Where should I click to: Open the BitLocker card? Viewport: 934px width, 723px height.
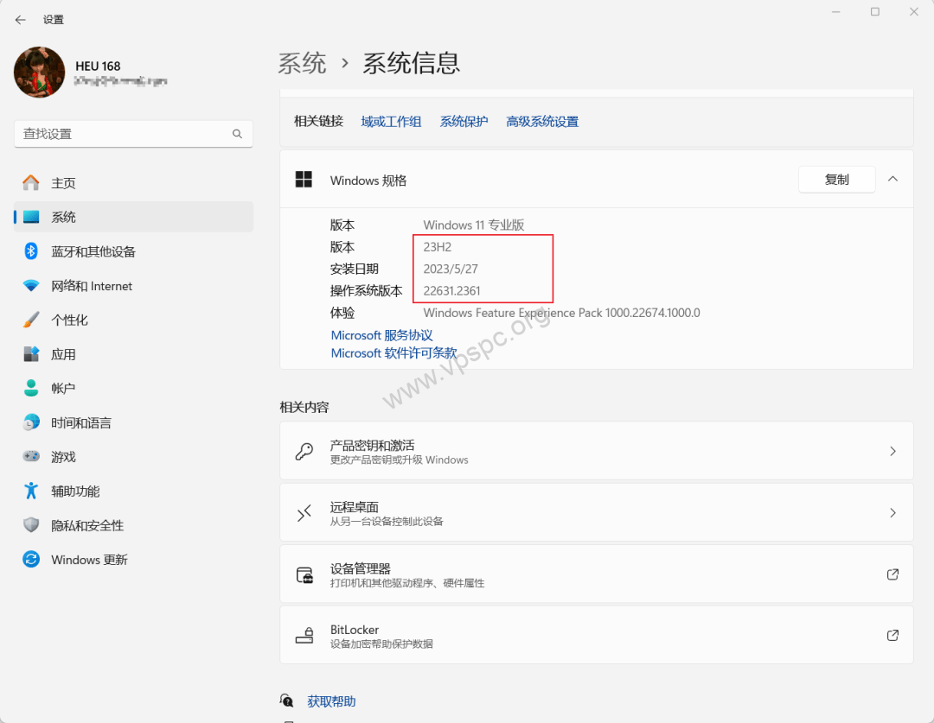coord(596,636)
